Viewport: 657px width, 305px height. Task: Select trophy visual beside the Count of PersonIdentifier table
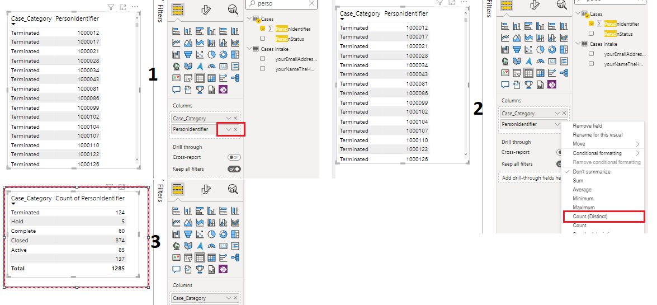pyautogui.click(x=200, y=269)
